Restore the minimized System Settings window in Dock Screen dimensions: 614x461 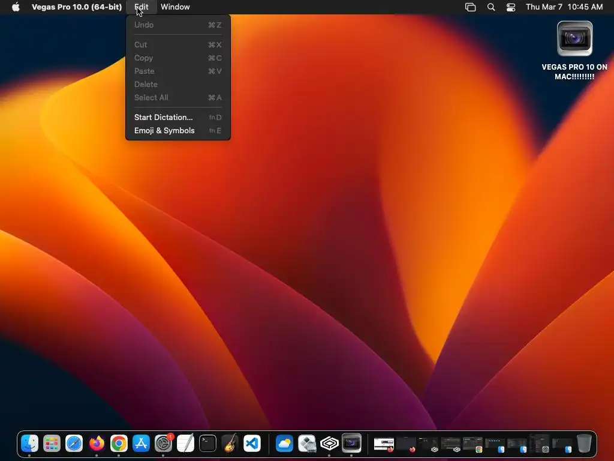(539, 444)
